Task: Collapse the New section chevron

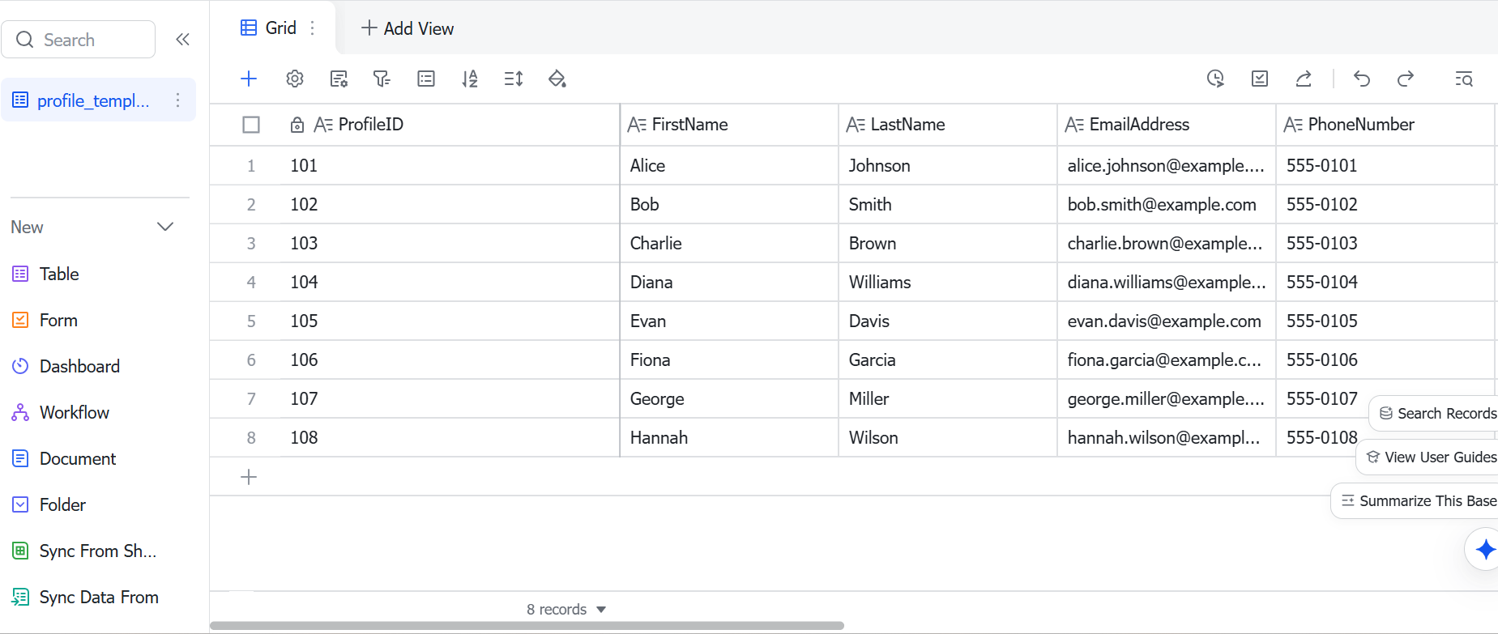Action: (165, 227)
